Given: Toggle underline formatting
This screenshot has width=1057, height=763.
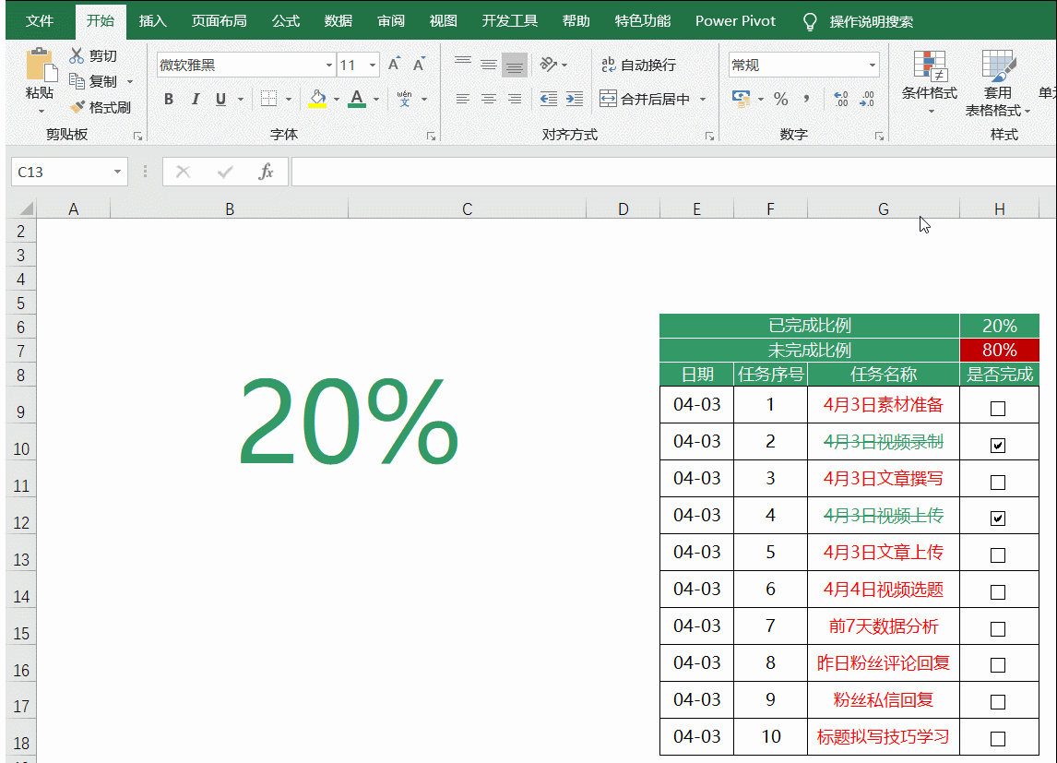Looking at the screenshot, I should 220,99.
